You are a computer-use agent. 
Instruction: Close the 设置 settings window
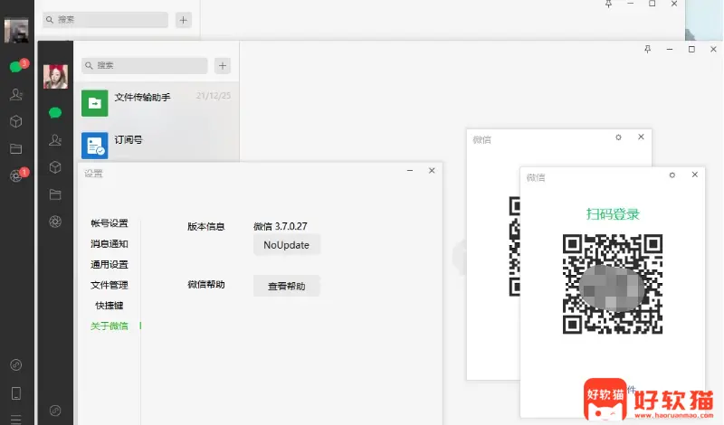coord(432,170)
